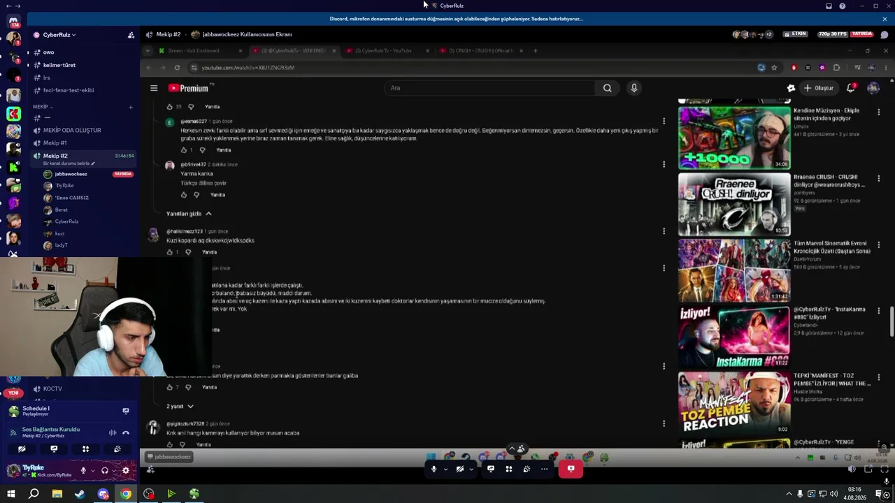
Task: Open soundboard in stream call controls
Action: 527,469
